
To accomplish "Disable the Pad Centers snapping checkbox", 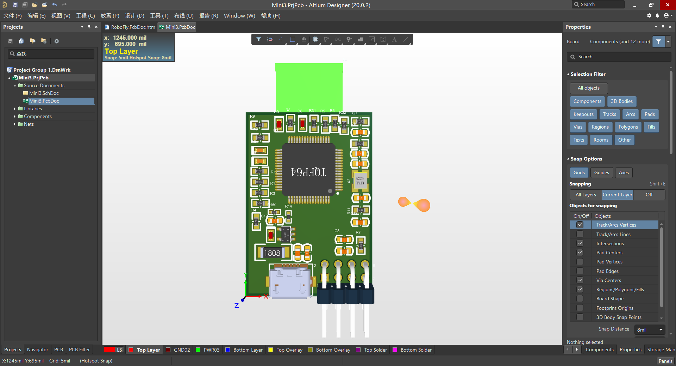I will pos(580,253).
